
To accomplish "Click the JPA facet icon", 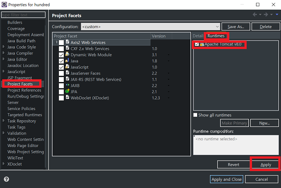I will [67, 91].
